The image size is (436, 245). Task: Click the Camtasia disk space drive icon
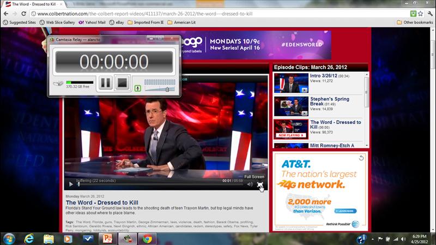pyautogui.click(x=58, y=83)
